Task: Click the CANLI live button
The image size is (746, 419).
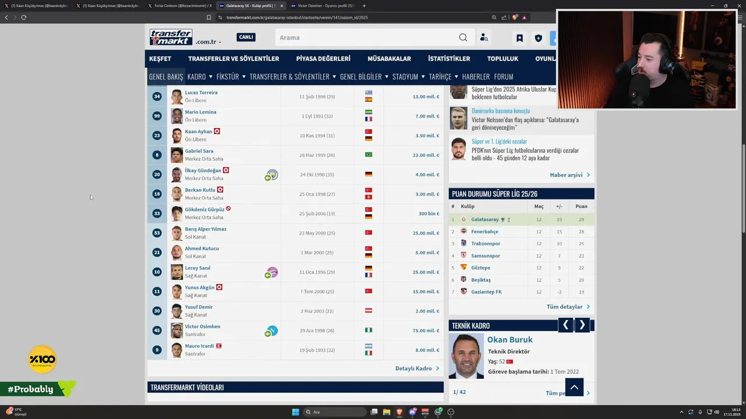Action: tap(246, 37)
